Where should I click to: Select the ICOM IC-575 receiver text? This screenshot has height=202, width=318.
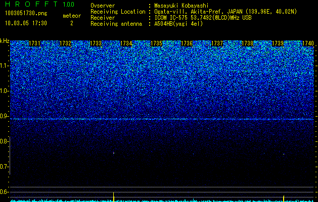click(203, 18)
